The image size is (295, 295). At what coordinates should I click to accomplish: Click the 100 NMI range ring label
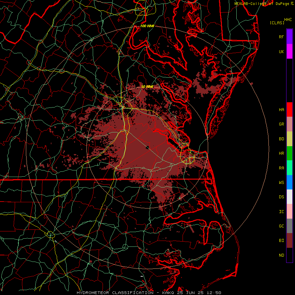[147, 26]
